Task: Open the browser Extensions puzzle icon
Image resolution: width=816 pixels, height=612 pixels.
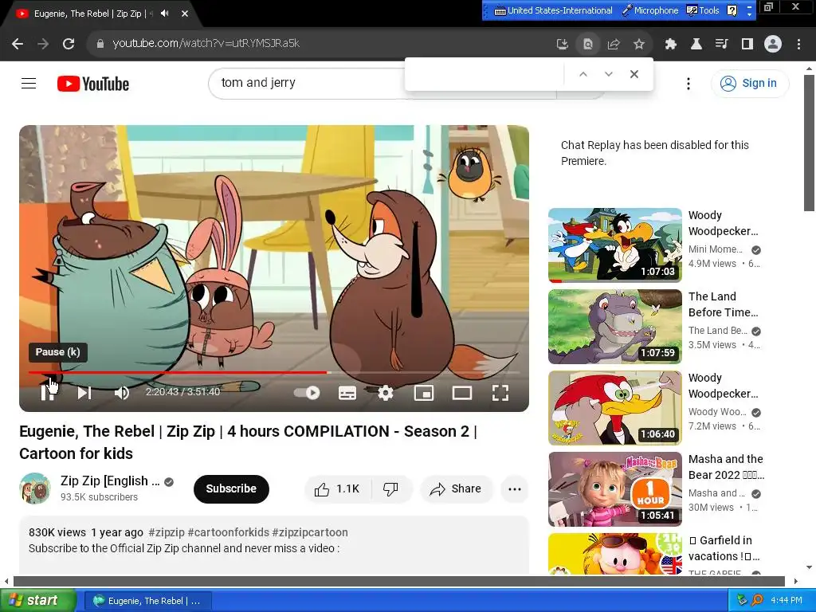Action: coord(671,45)
